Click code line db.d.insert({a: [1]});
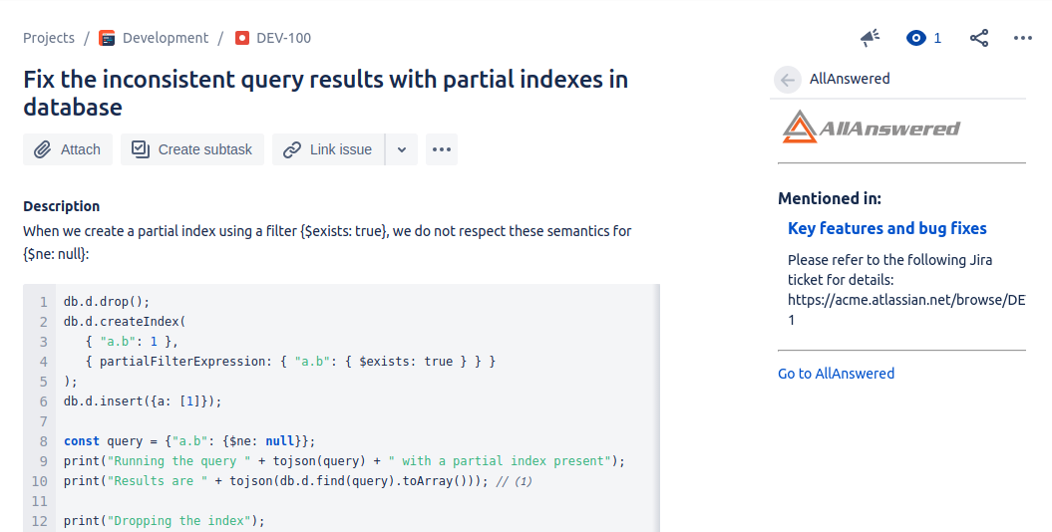 (x=143, y=401)
